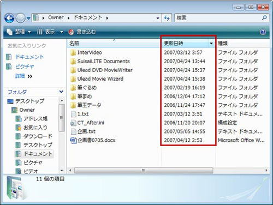Click the greyed Forward navigation arrow

(x=20, y=18)
